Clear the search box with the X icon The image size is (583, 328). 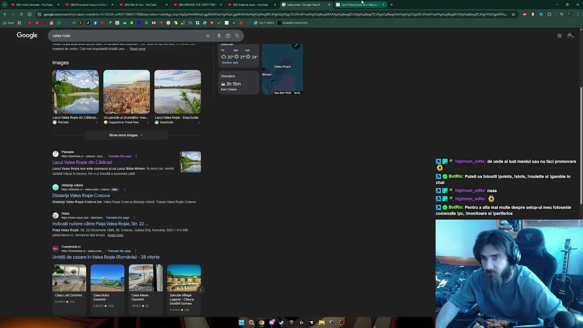208,36
